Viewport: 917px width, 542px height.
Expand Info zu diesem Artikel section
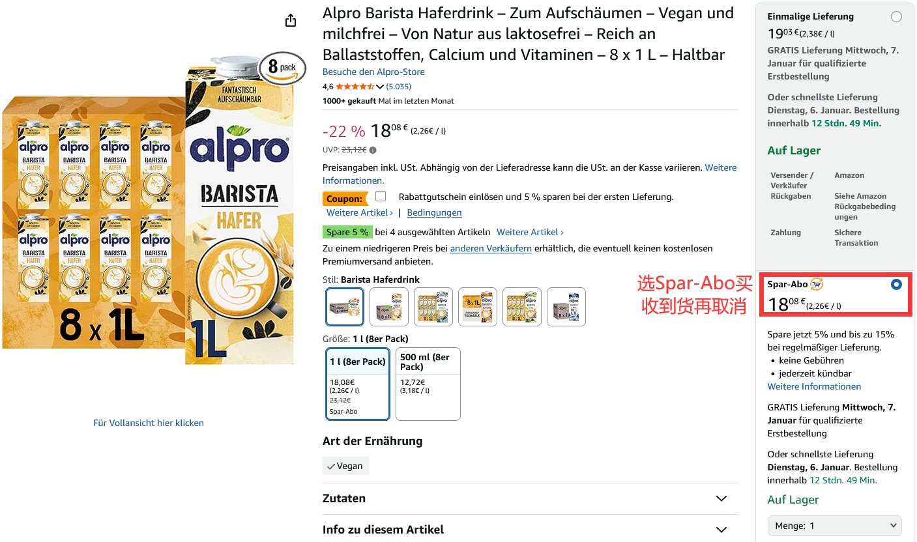[x=721, y=530]
